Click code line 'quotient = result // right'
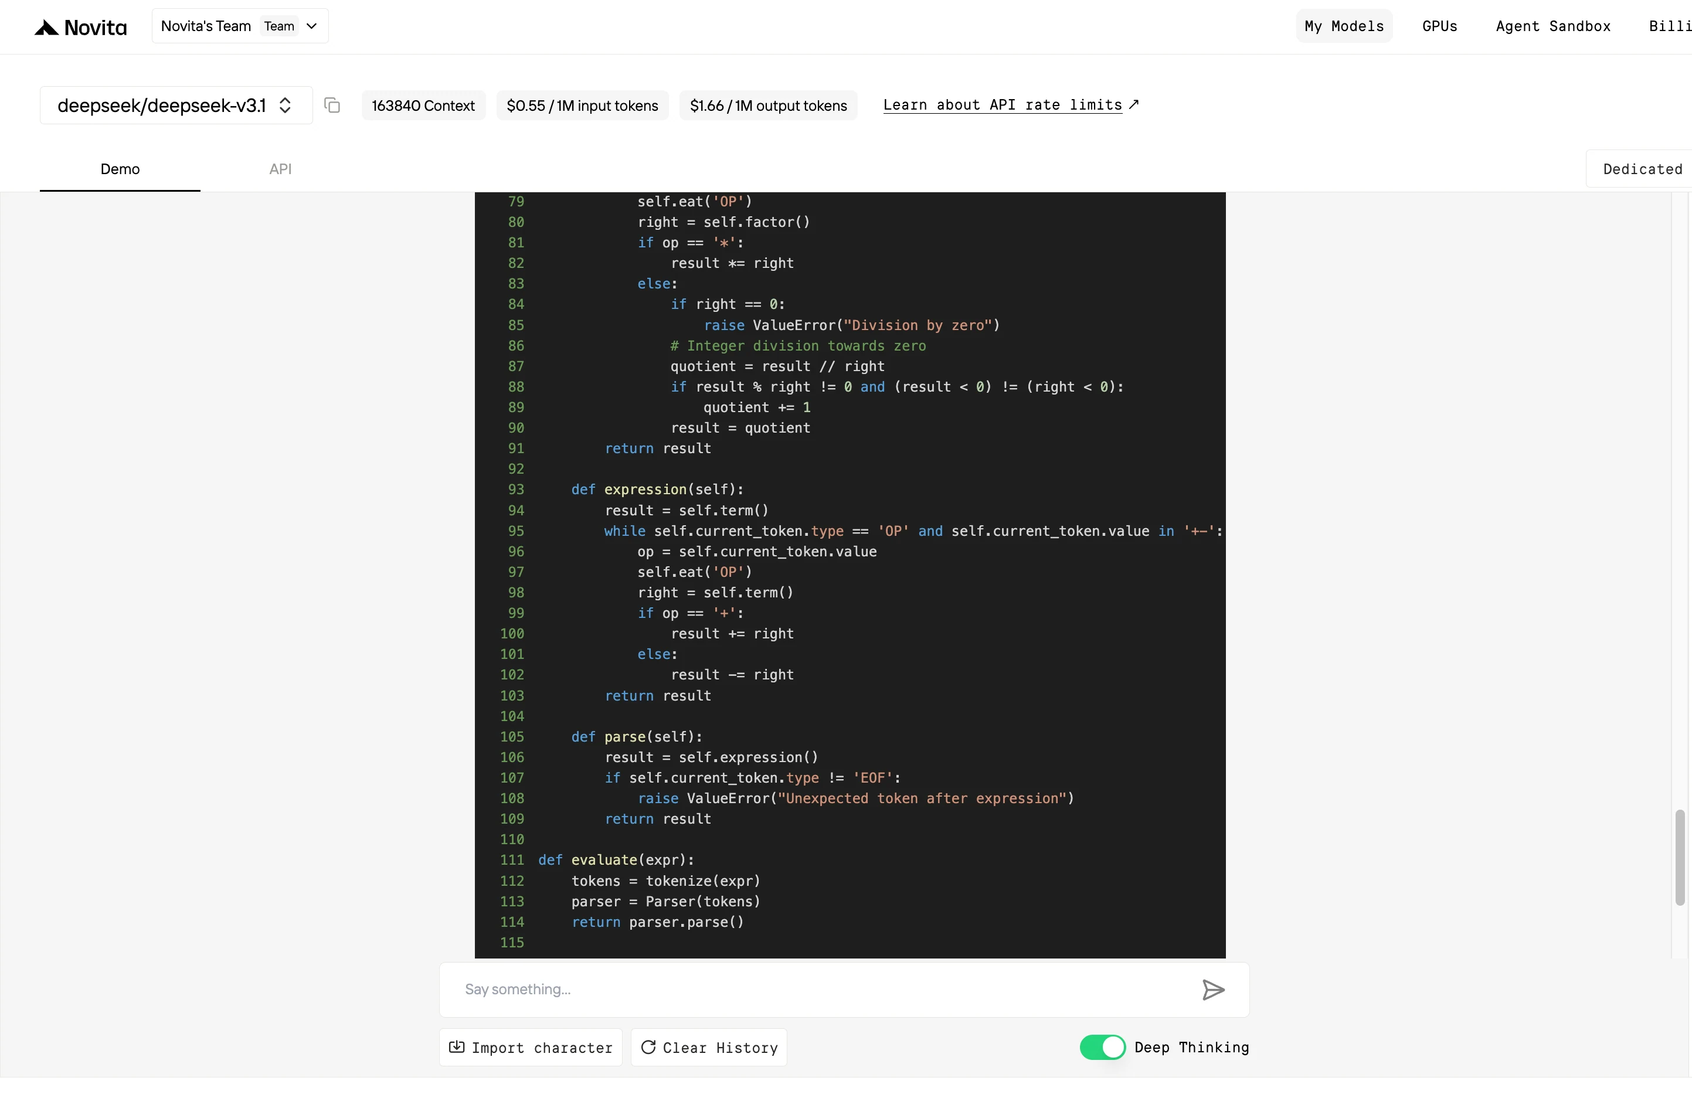The image size is (1692, 1108). coord(777,367)
